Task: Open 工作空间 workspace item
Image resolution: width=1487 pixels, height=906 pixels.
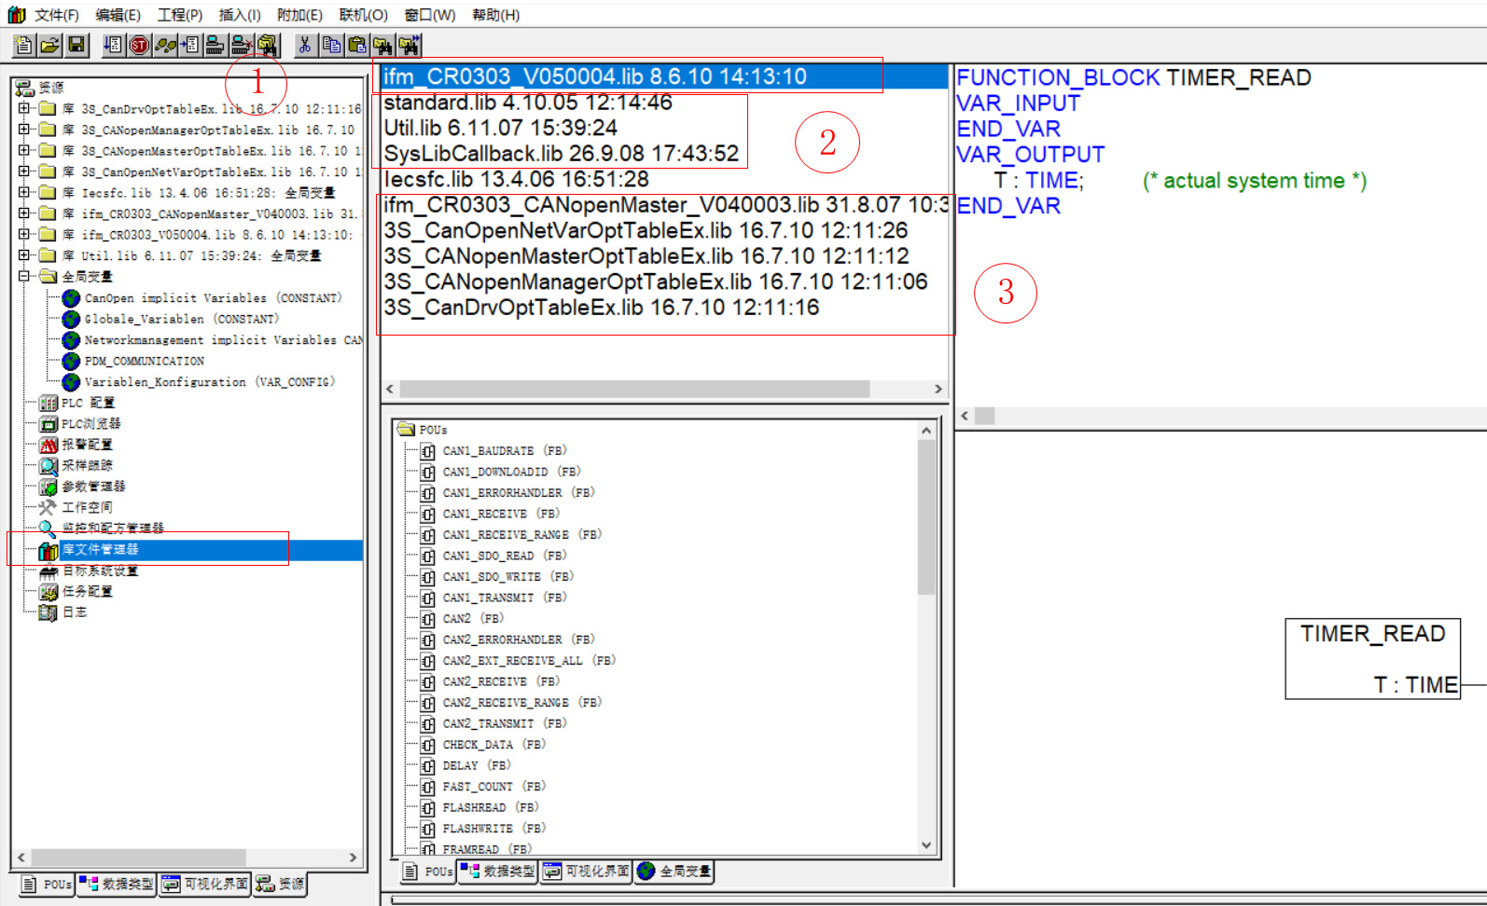Action: 87,507
